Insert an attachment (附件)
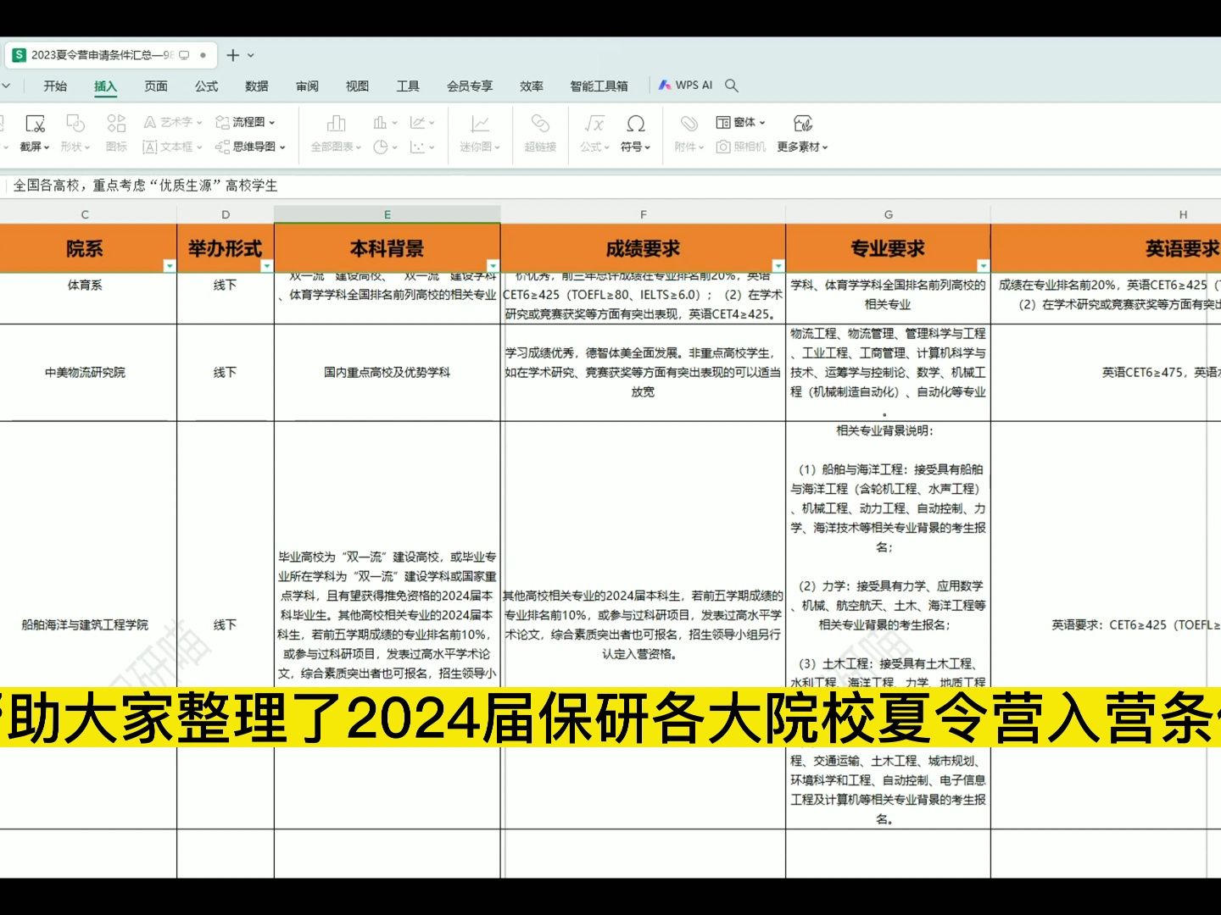The height and width of the screenshot is (915, 1221). (x=689, y=134)
